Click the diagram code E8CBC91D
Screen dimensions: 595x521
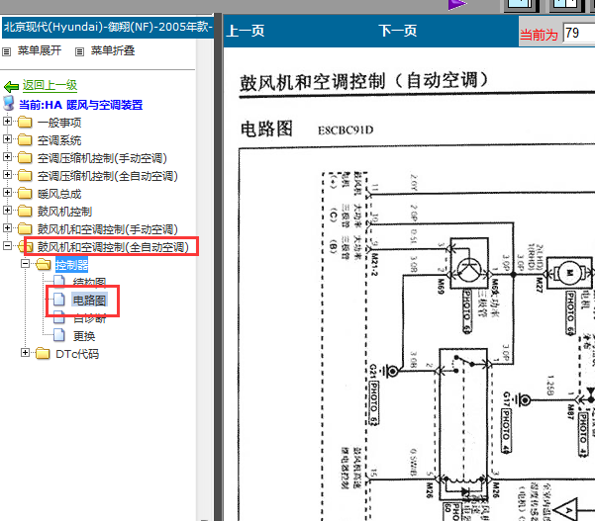point(346,130)
